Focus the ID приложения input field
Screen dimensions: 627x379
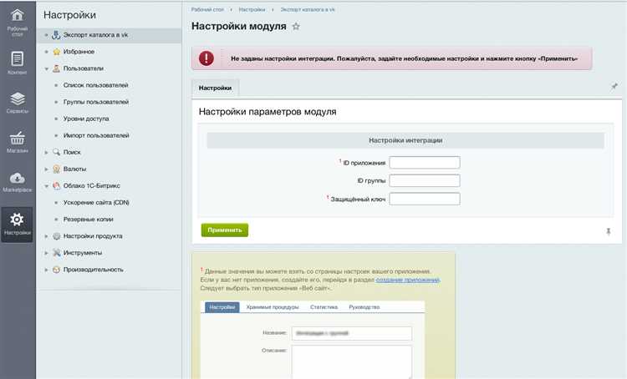425,163
